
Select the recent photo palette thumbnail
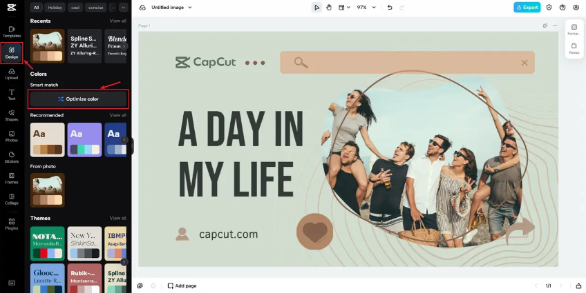48,46
